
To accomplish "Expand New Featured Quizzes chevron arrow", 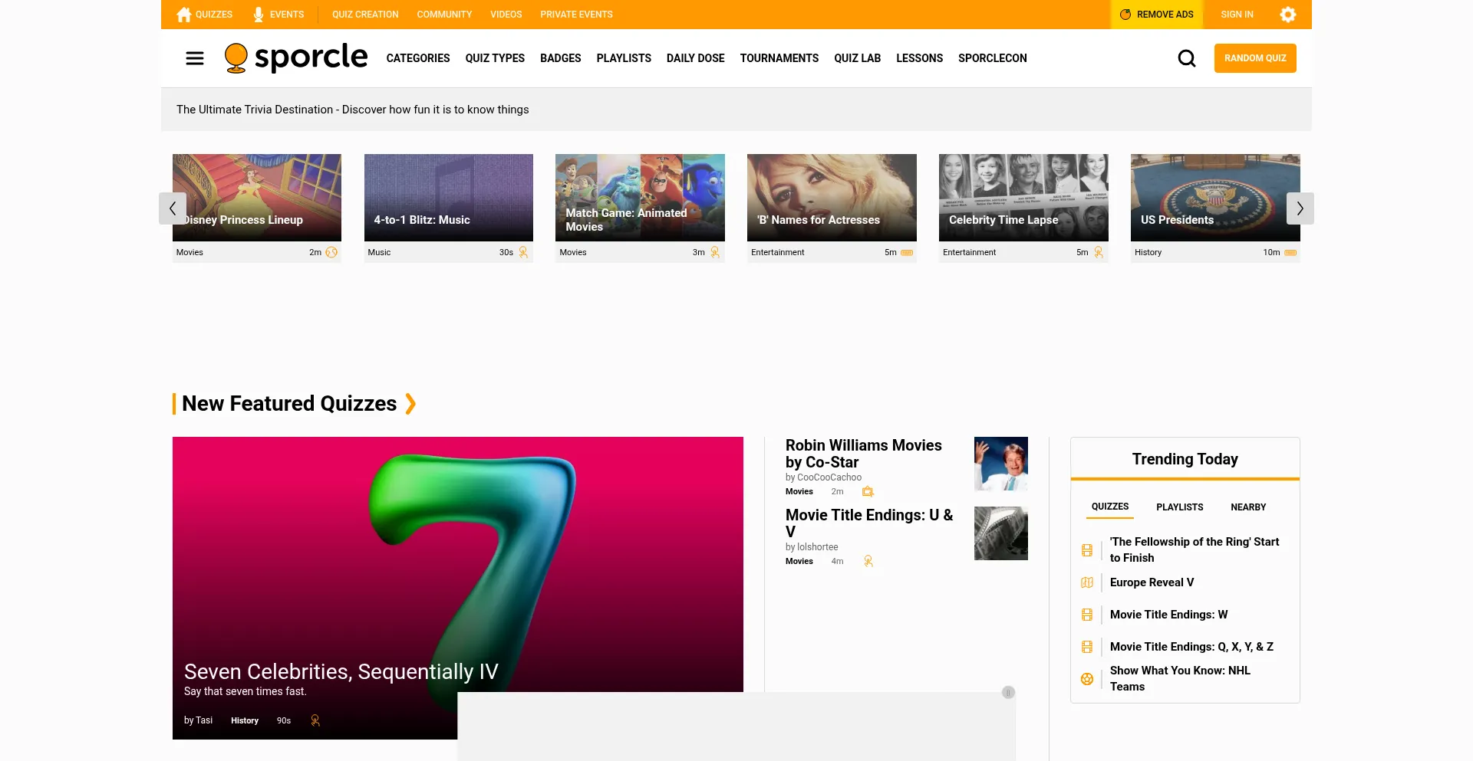I will pos(410,404).
